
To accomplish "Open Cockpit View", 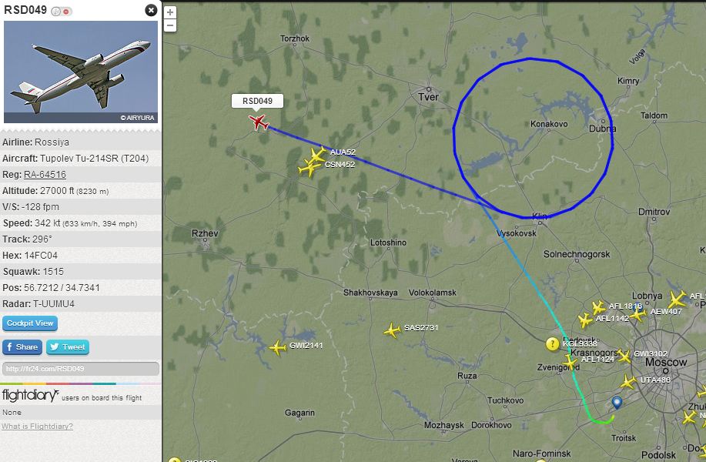I will click(30, 323).
